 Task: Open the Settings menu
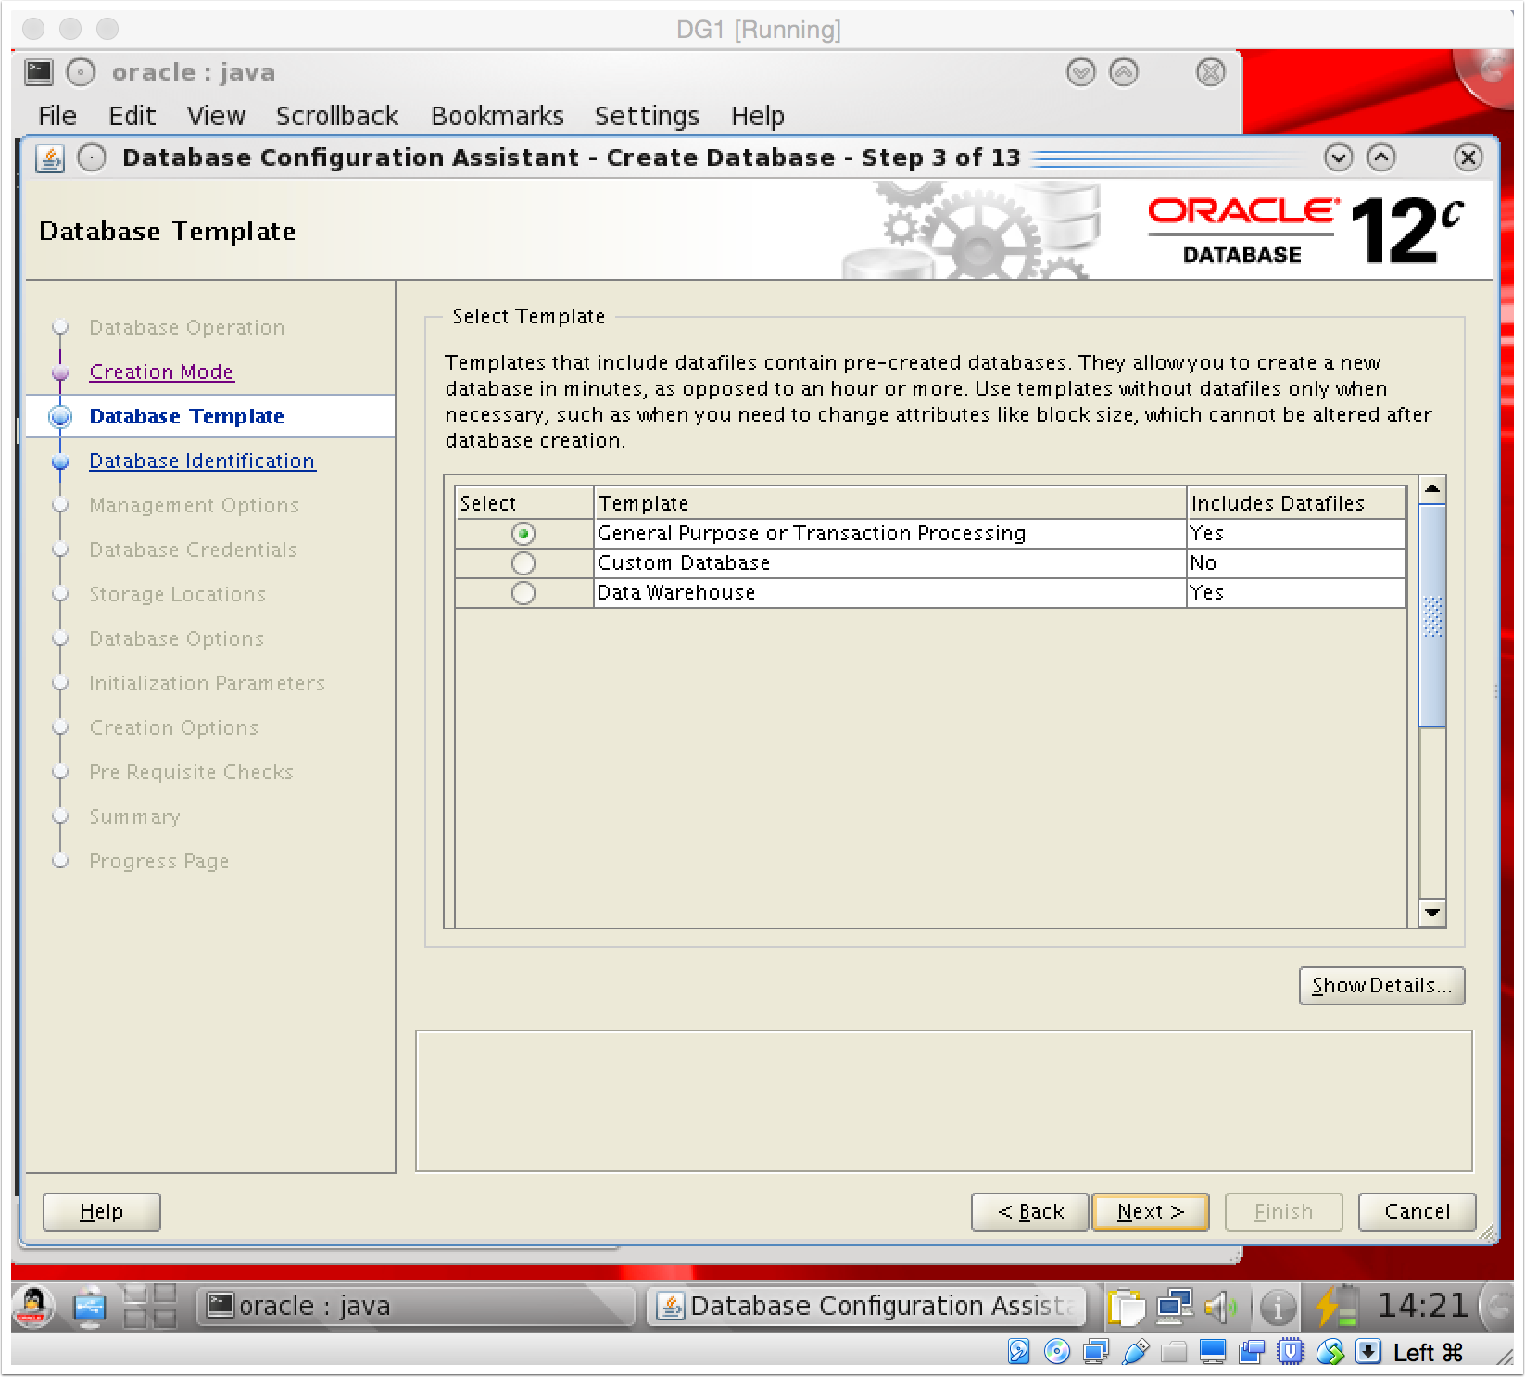point(647,116)
